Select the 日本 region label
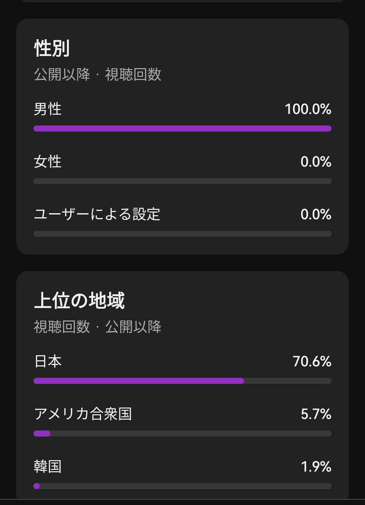Image resolution: width=365 pixels, height=505 pixels. pos(48,361)
